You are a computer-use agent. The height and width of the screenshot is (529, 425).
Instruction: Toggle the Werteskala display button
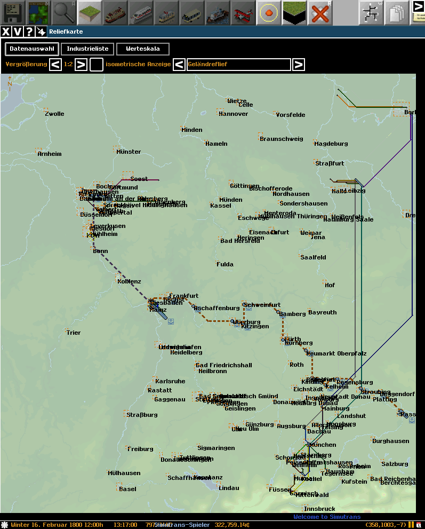click(143, 49)
